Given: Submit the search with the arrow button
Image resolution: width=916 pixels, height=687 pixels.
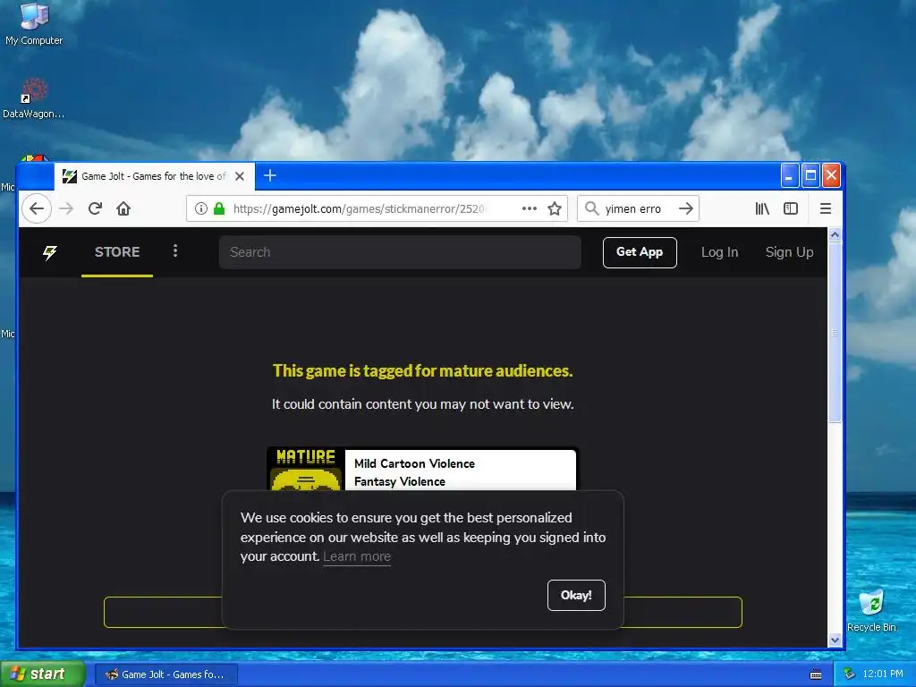Looking at the screenshot, I should (x=686, y=208).
